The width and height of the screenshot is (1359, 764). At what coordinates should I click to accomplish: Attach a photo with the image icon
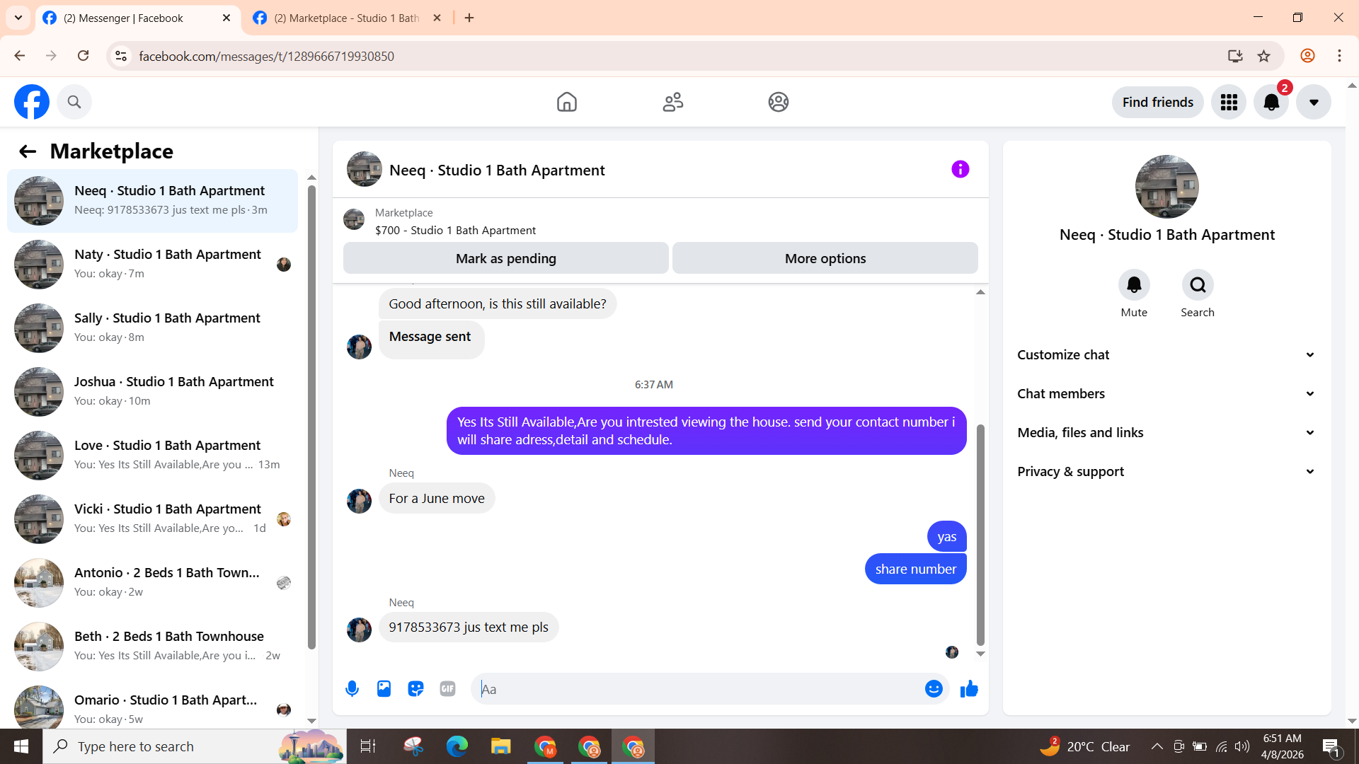(x=384, y=689)
